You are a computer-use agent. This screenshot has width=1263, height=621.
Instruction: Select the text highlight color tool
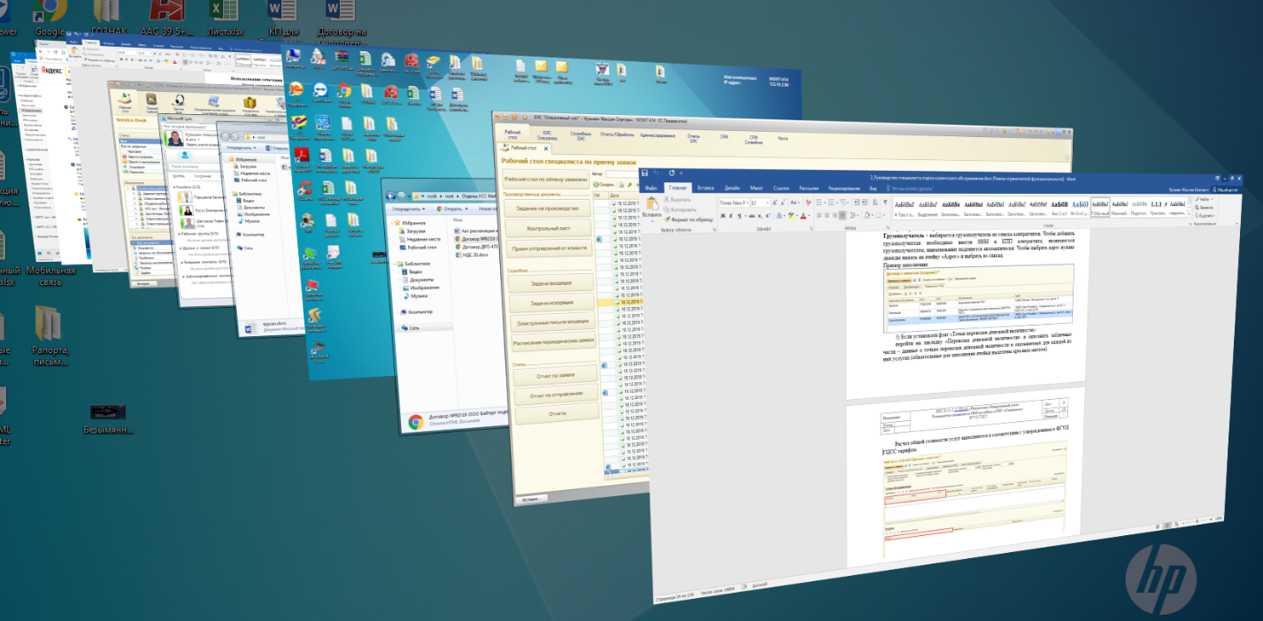[791, 215]
